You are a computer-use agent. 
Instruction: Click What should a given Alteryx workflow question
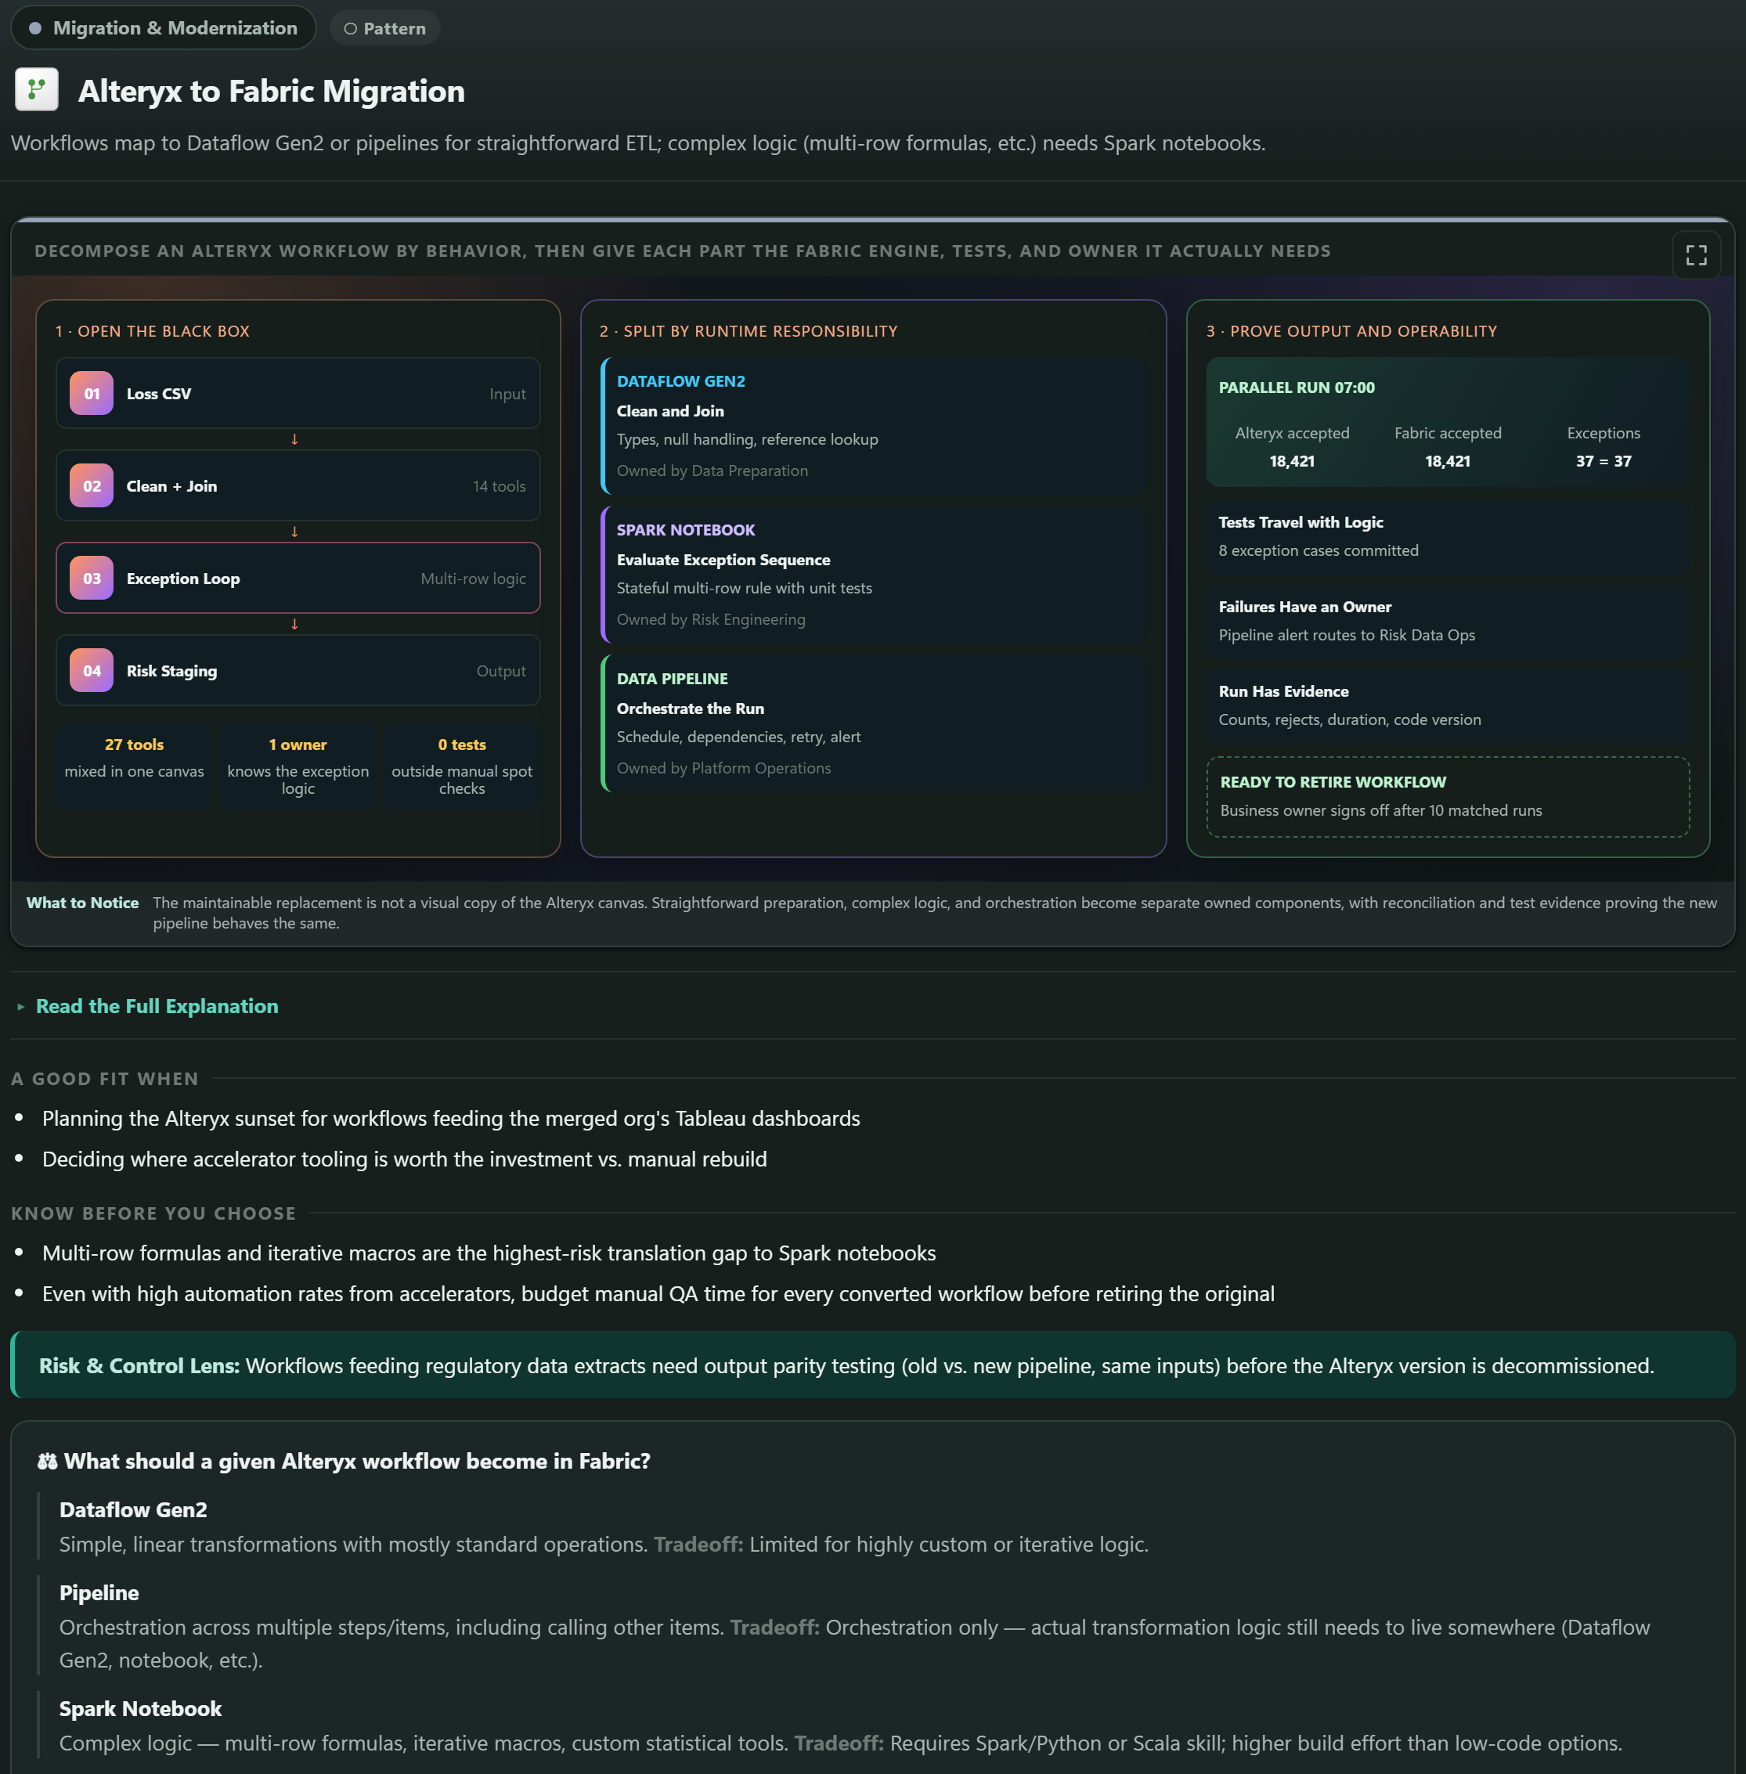tap(357, 1462)
